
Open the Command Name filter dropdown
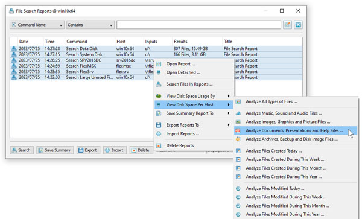pyautogui.click(x=37, y=25)
